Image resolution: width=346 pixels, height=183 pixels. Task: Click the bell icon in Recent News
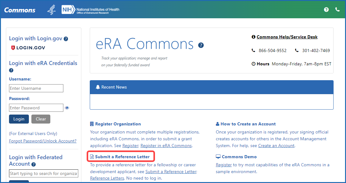[x=98, y=87]
